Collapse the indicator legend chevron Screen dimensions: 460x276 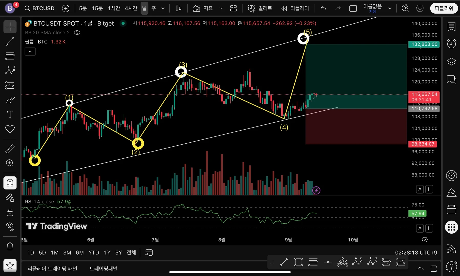click(30, 52)
